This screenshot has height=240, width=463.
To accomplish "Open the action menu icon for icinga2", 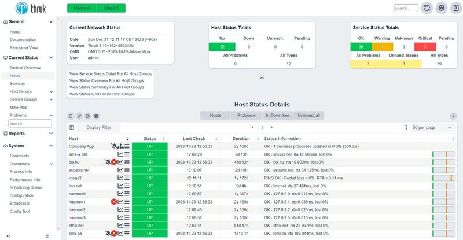I will 127,178.
